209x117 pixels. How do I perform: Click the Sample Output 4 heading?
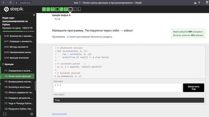[61, 15]
